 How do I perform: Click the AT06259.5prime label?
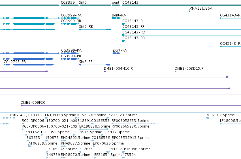click(43, 143)
